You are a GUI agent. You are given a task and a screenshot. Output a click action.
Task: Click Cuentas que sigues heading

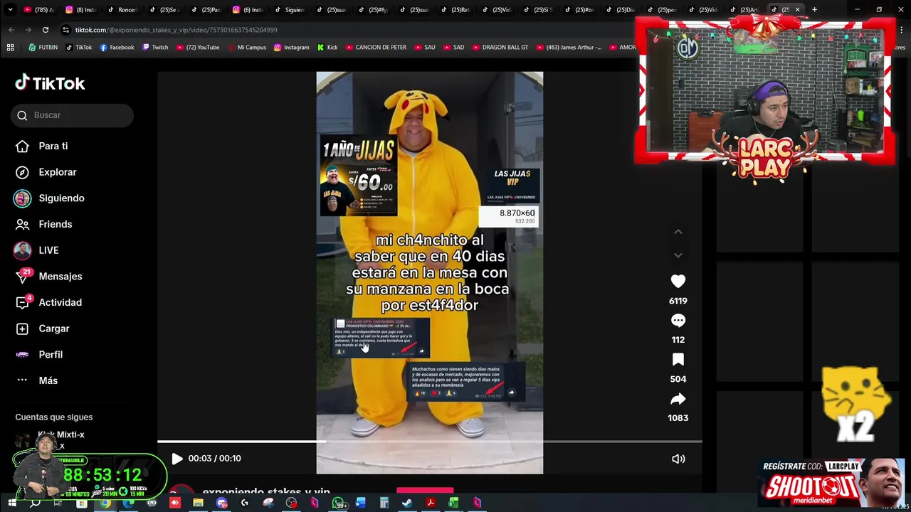coord(53,417)
